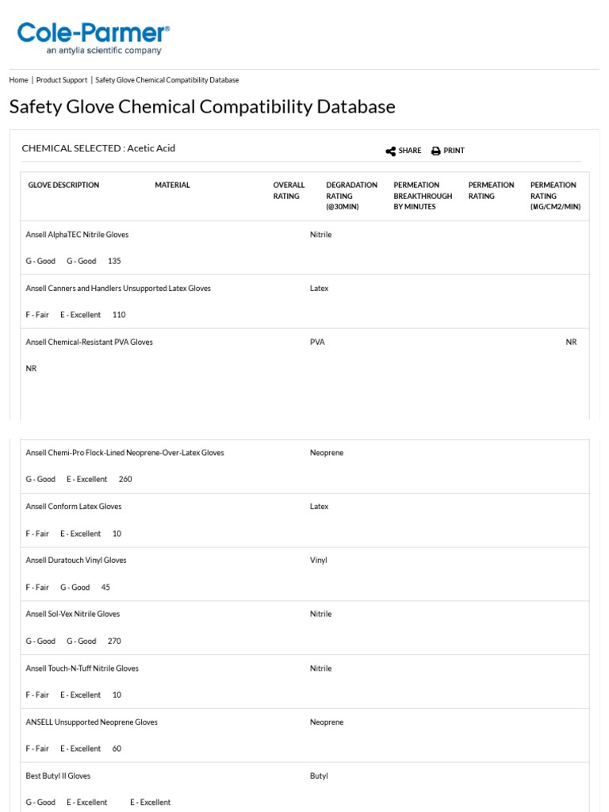Select Ansell Conform Latex Gloves entry
The height and width of the screenshot is (812, 609).
[74, 506]
